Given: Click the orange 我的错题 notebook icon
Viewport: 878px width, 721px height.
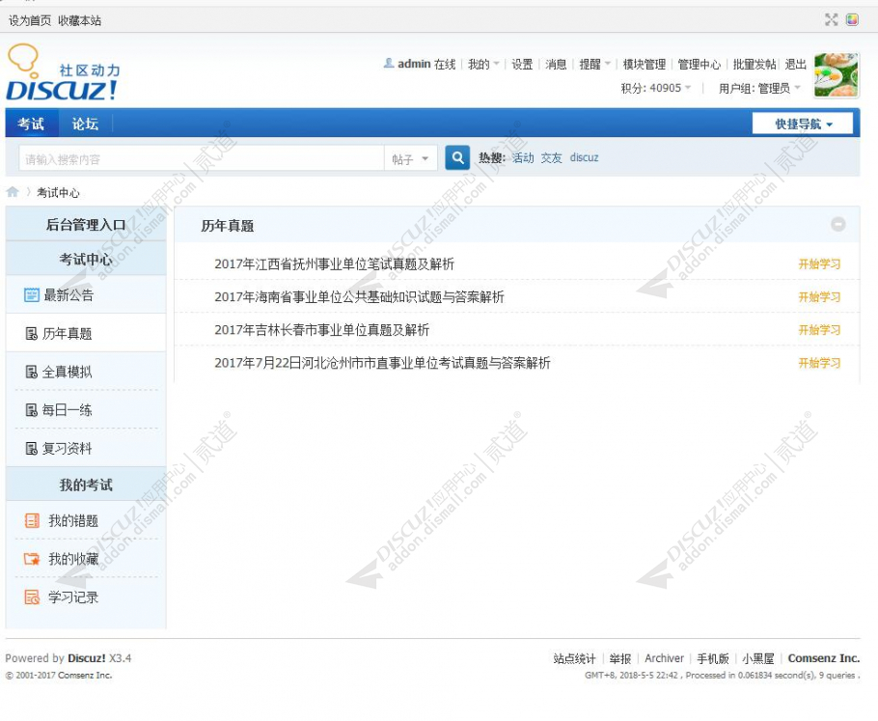Looking at the screenshot, I should click(32, 520).
